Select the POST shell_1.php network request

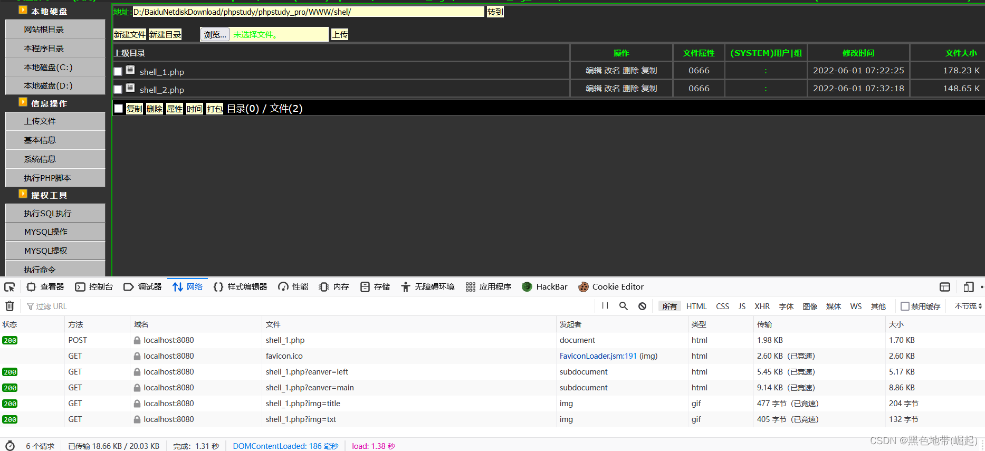pos(492,340)
